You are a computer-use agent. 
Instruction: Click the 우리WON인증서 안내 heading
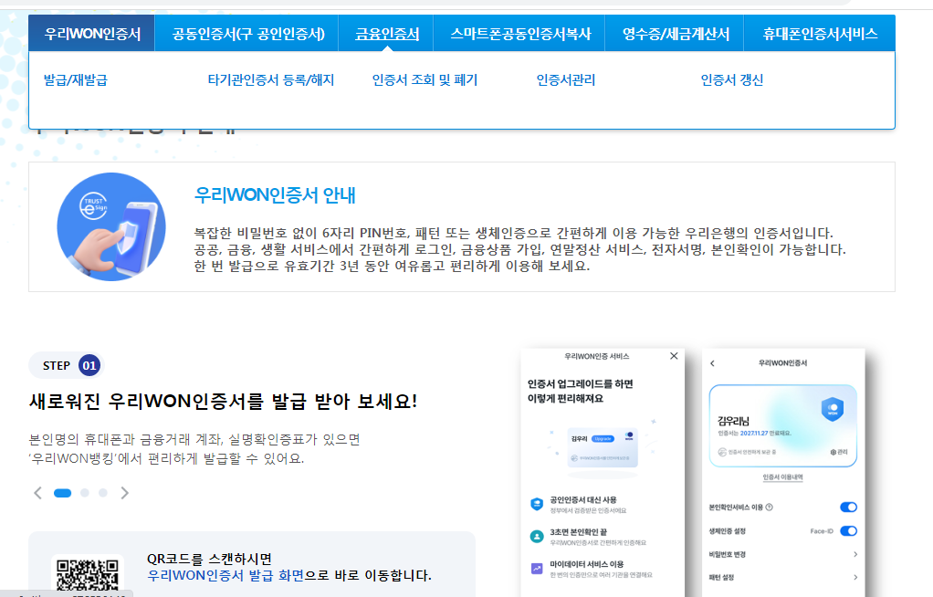(275, 195)
